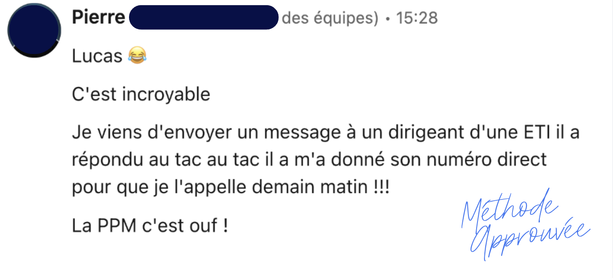This screenshot has height=278, width=613.
Task: Click the laughing-crying emoji
Action: [x=137, y=56]
